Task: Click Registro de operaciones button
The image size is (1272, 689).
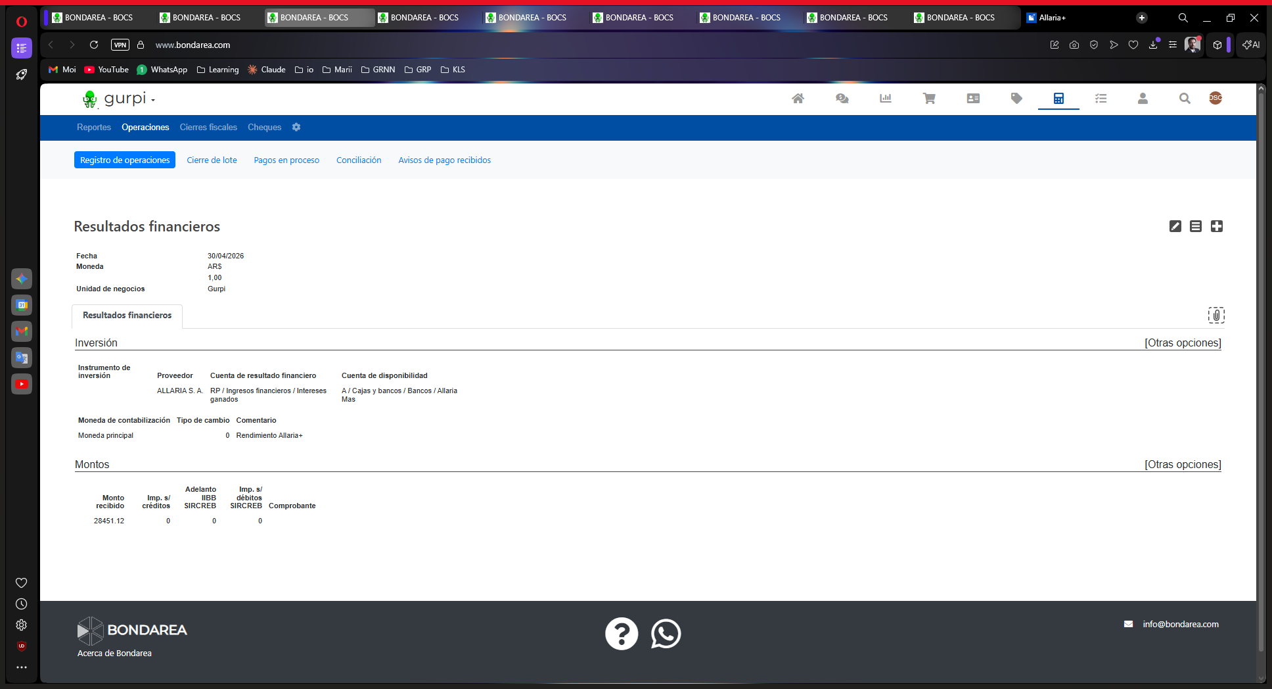Action: pos(125,160)
